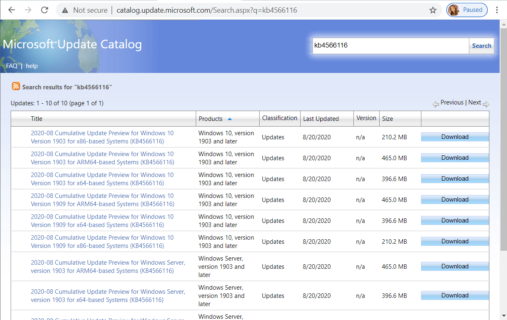Go to the Previous results page
This screenshot has width=507, height=320.
click(x=452, y=102)
